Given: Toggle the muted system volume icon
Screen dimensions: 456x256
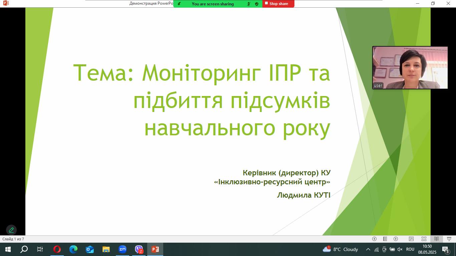Looking at the screenshot, I should coord(400,249).
